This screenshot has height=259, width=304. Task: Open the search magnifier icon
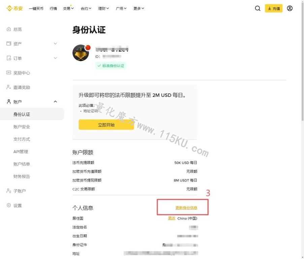(257, 8)
